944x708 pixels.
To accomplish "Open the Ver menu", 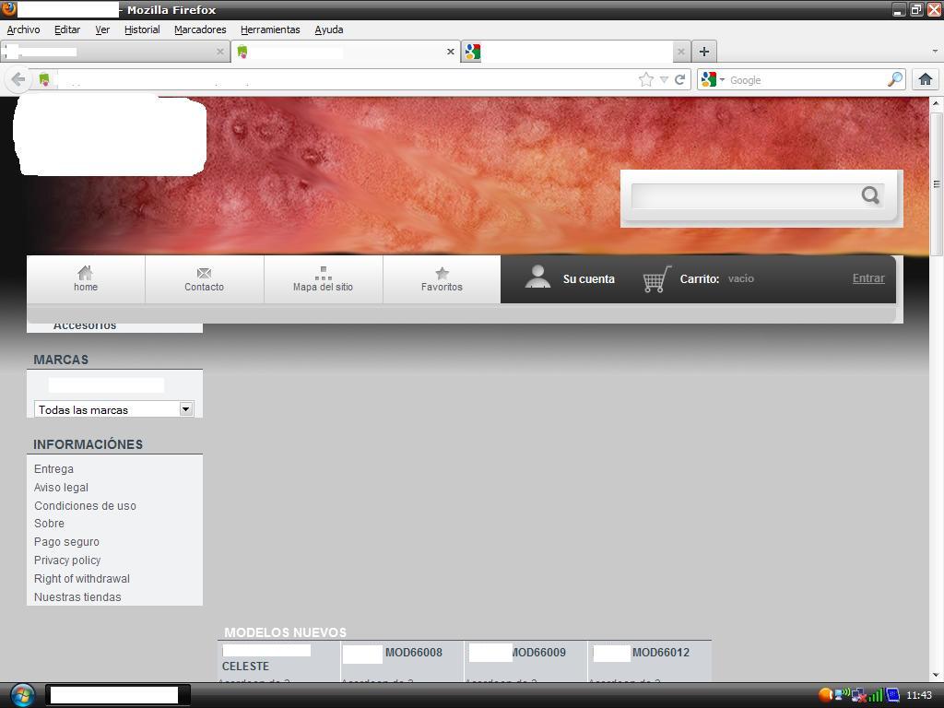I will pyautogui.click(x=102, y=29).
